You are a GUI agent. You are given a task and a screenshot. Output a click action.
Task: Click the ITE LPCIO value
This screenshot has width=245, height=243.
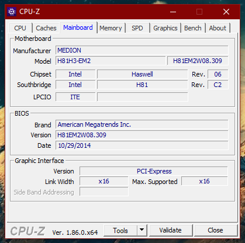[x=75, y=97]
